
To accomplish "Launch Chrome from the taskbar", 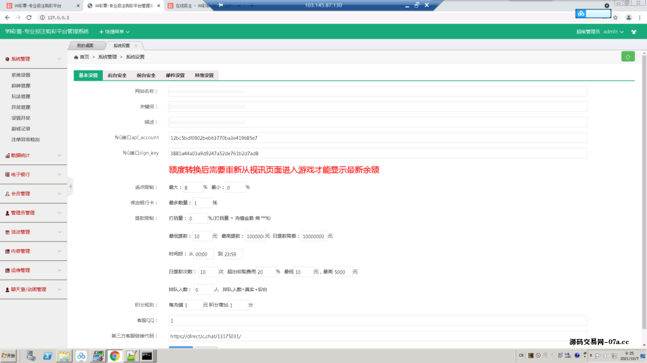I will pyautogui.click(x=114, y=357).
